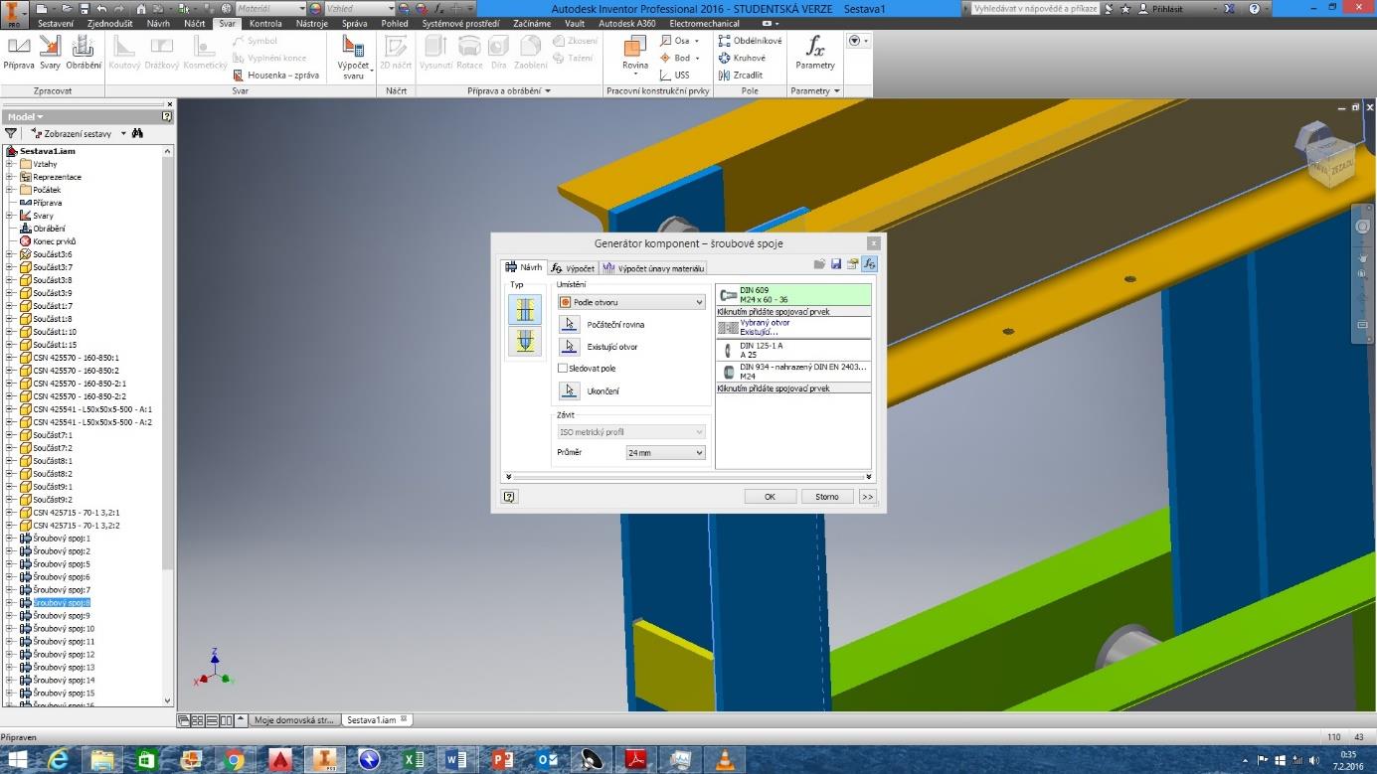Expand Příprava a obrábění panel arrow

pos(547,90)
